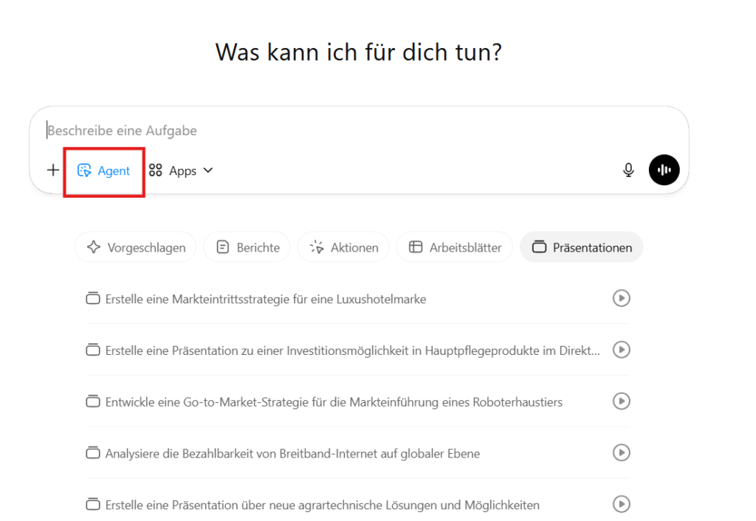This screenshot has width=756, height=521.
Task: Choose the Präsentationen category chip
Action: coord(581,247)
